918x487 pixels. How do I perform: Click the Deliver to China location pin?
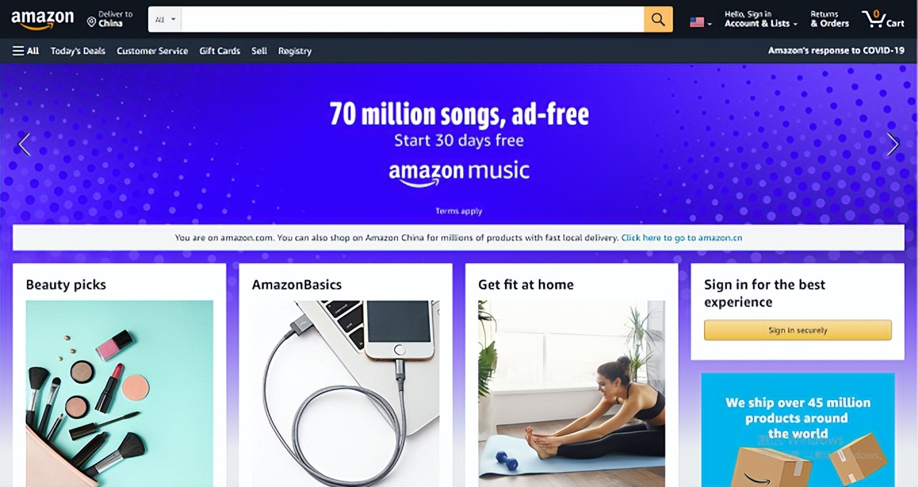point(91,22)
